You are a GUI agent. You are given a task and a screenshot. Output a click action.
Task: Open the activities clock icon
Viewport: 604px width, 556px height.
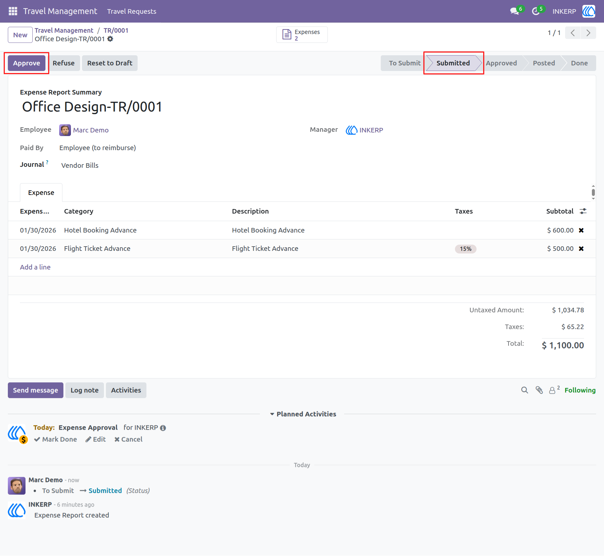coord(535,11)
